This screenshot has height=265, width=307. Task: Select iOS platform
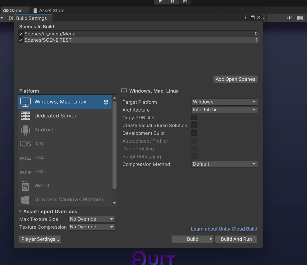tap(65, 144)
